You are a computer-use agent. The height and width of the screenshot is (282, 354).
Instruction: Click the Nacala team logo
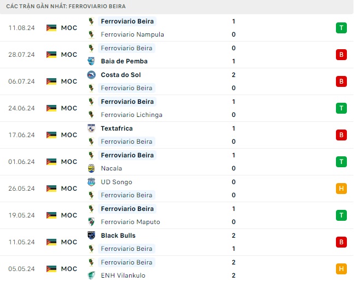click(x=91, y=168)
